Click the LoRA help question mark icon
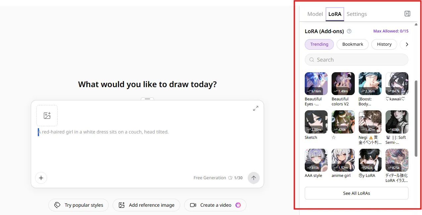The height and width of the screenshot is (215, 422). 349,31
